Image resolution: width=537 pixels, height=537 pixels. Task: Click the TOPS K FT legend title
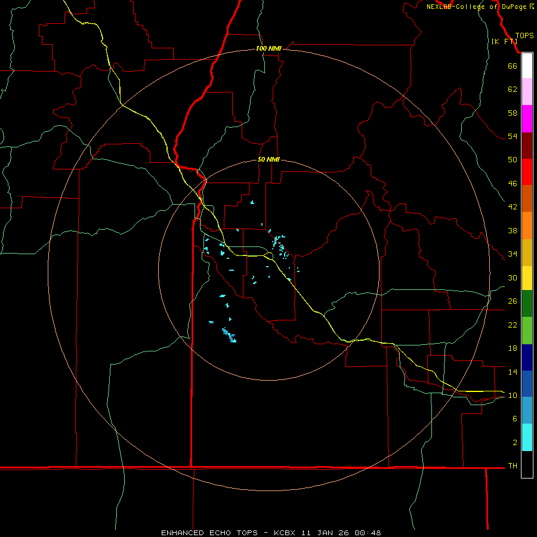513,38
